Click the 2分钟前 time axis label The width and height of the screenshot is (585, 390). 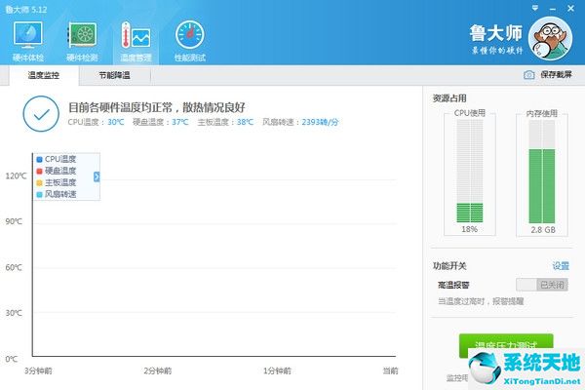click(158, 370)
